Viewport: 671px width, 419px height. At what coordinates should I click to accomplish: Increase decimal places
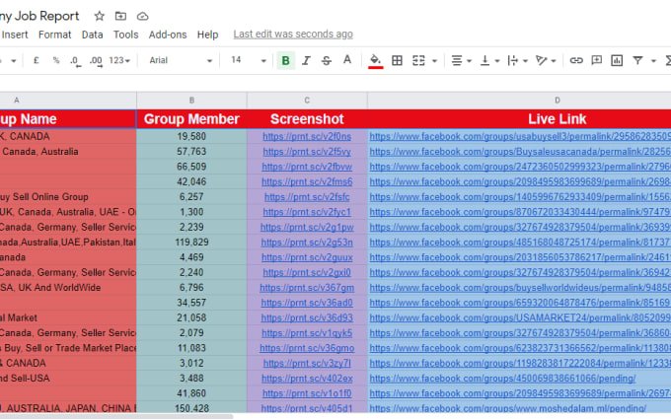tap(96, 61)
